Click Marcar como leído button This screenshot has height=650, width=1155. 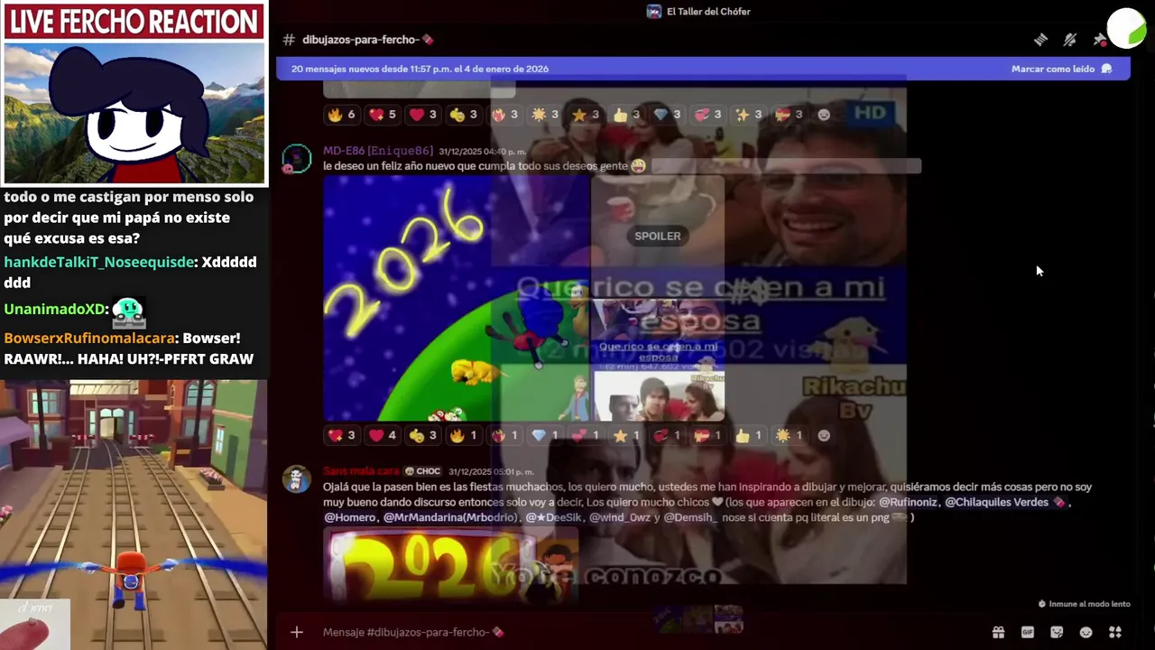(1061, 69)
